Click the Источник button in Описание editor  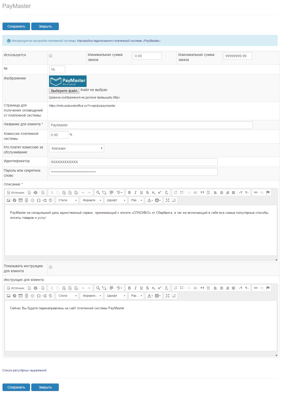16,192
